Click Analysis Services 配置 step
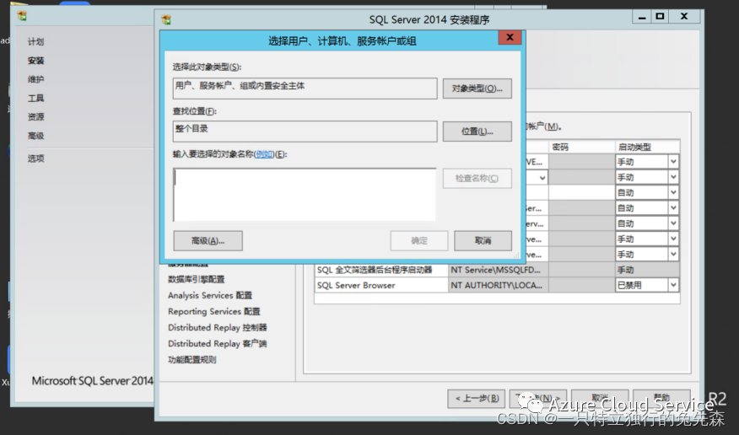Screen dimensions: 739x435 tap(210, 295)
